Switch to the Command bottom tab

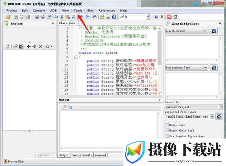pyautogui.click(x=100, y=155)
